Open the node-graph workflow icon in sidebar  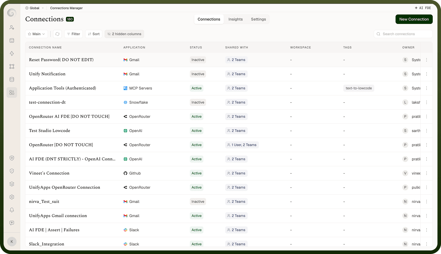click(x=12, y=66)
